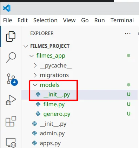Collapse the FILMES_PROJECT root section
This screenshot has height=148, width=139.
coord(26,46)
